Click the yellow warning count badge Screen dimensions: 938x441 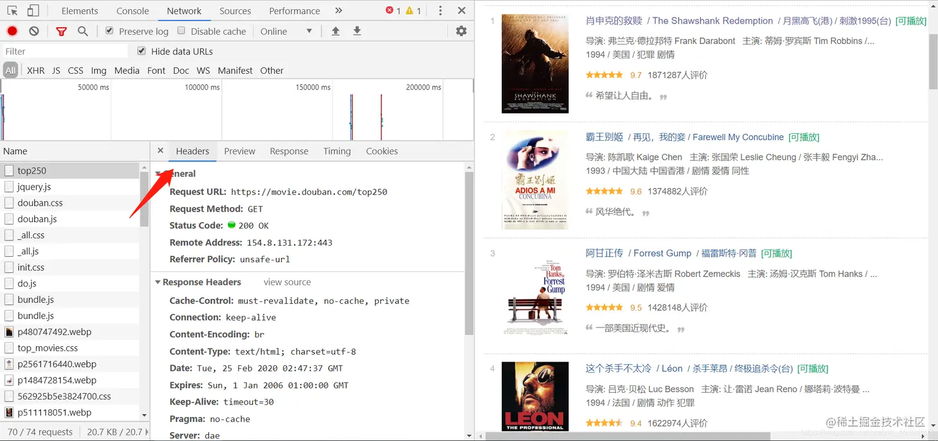pos(413,11)
